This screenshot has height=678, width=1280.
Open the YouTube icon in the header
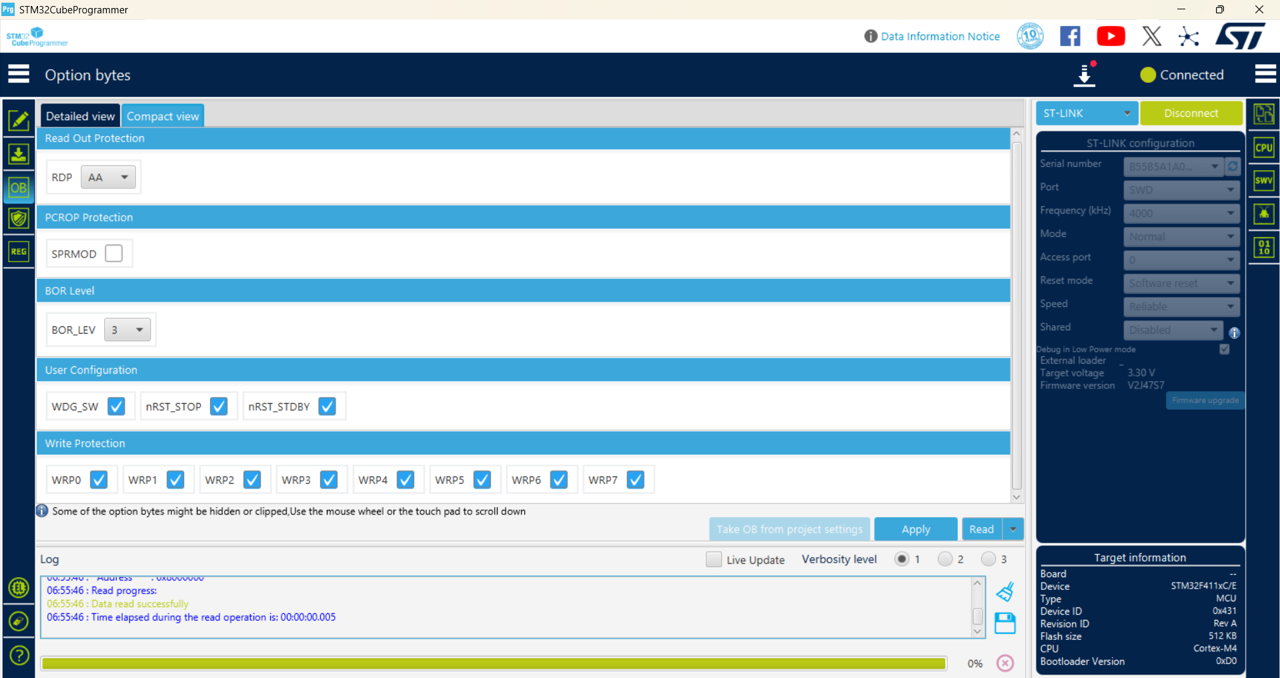1111,36
